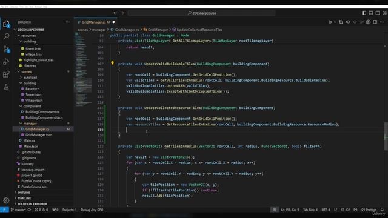This screenshot has width=388, height=218.
Task: Open changes compare icon in editor toolbar
Action: click(341, 22)
